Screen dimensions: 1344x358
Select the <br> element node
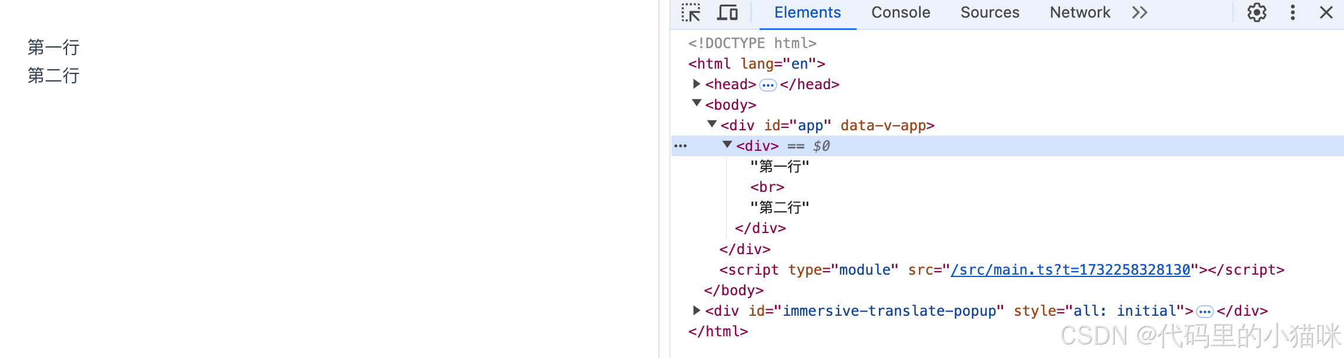[x=767, y=187]
